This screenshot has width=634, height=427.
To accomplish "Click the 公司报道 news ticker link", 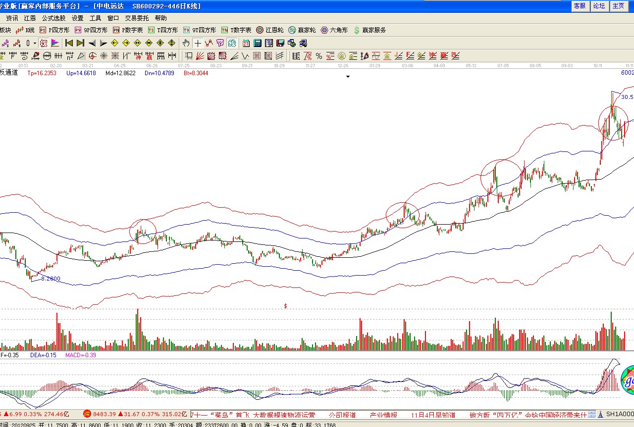I will pyautogui.click(x=342, y=415).
